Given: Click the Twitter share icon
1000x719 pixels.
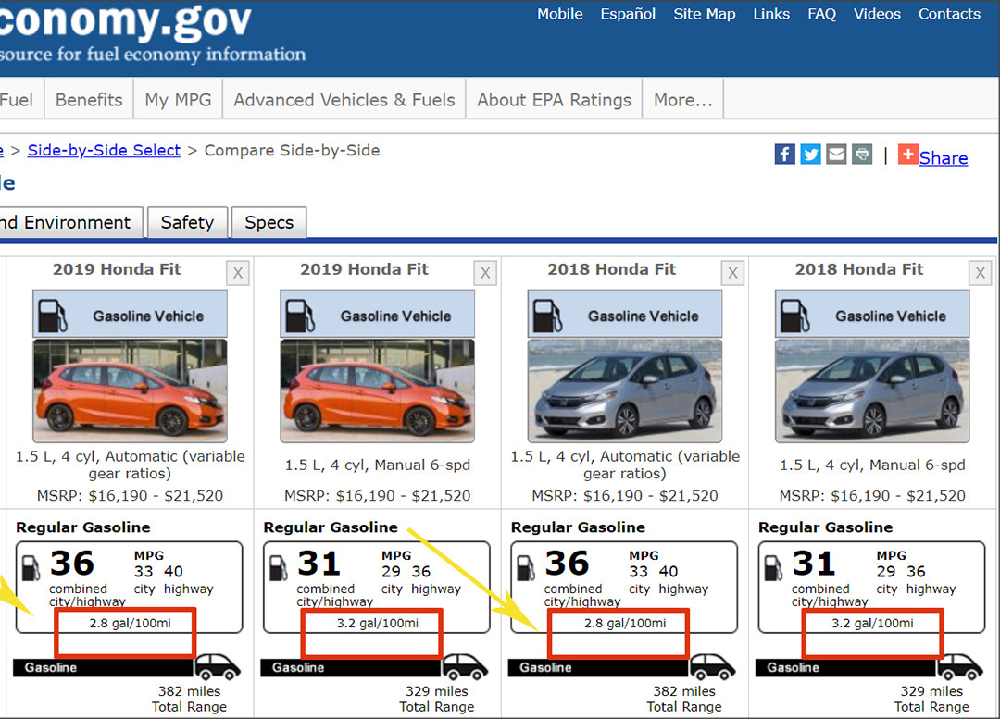Looking at the screenshot, I should 810,155.
